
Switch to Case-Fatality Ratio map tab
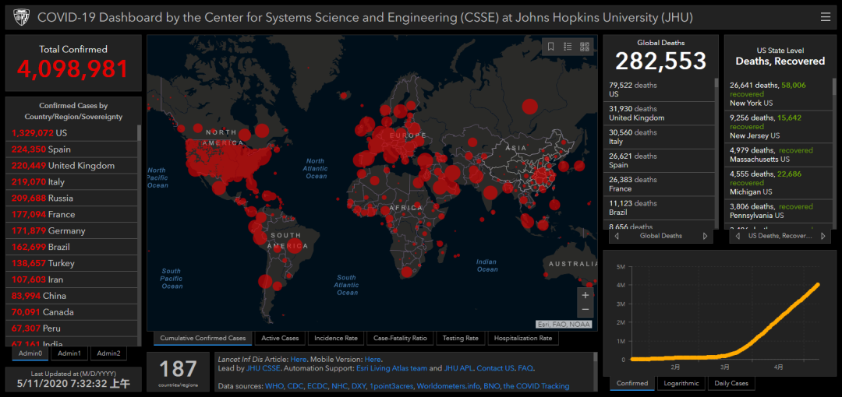400,338
